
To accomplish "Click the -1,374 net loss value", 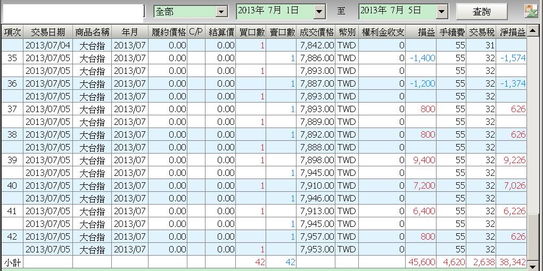I will (x=513, y=83).
